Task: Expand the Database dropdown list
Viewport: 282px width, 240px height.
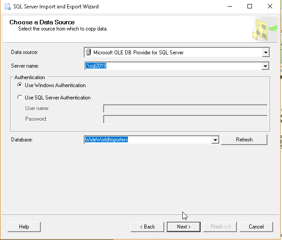Action: point(215,140)
